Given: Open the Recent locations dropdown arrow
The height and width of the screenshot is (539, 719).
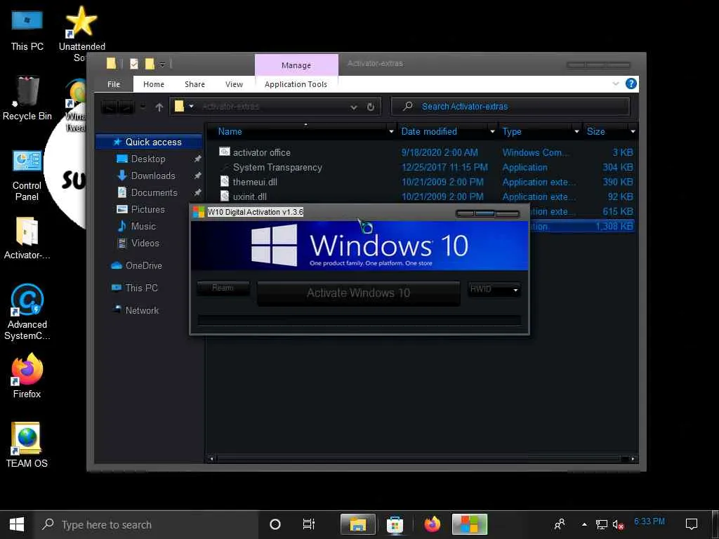Looking at the screenshot, I should tap(143, 107).
